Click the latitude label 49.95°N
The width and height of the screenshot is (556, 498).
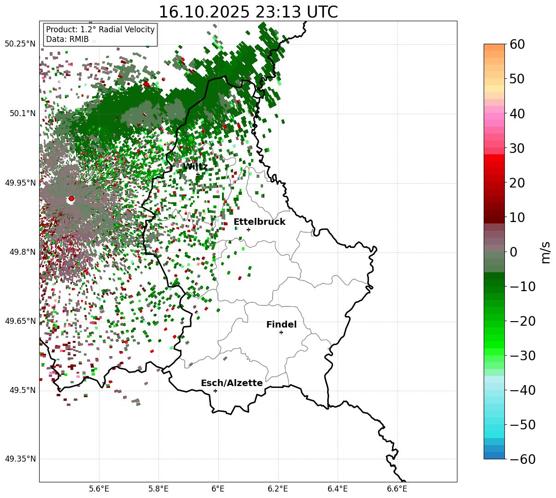pyautogui.click(x=20, y=183)
